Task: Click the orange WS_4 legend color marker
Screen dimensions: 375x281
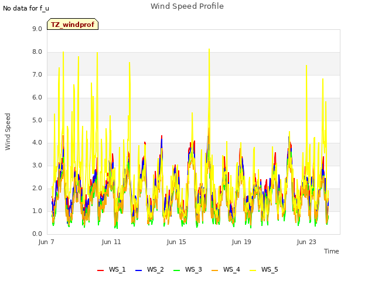Action: point(215,270)
